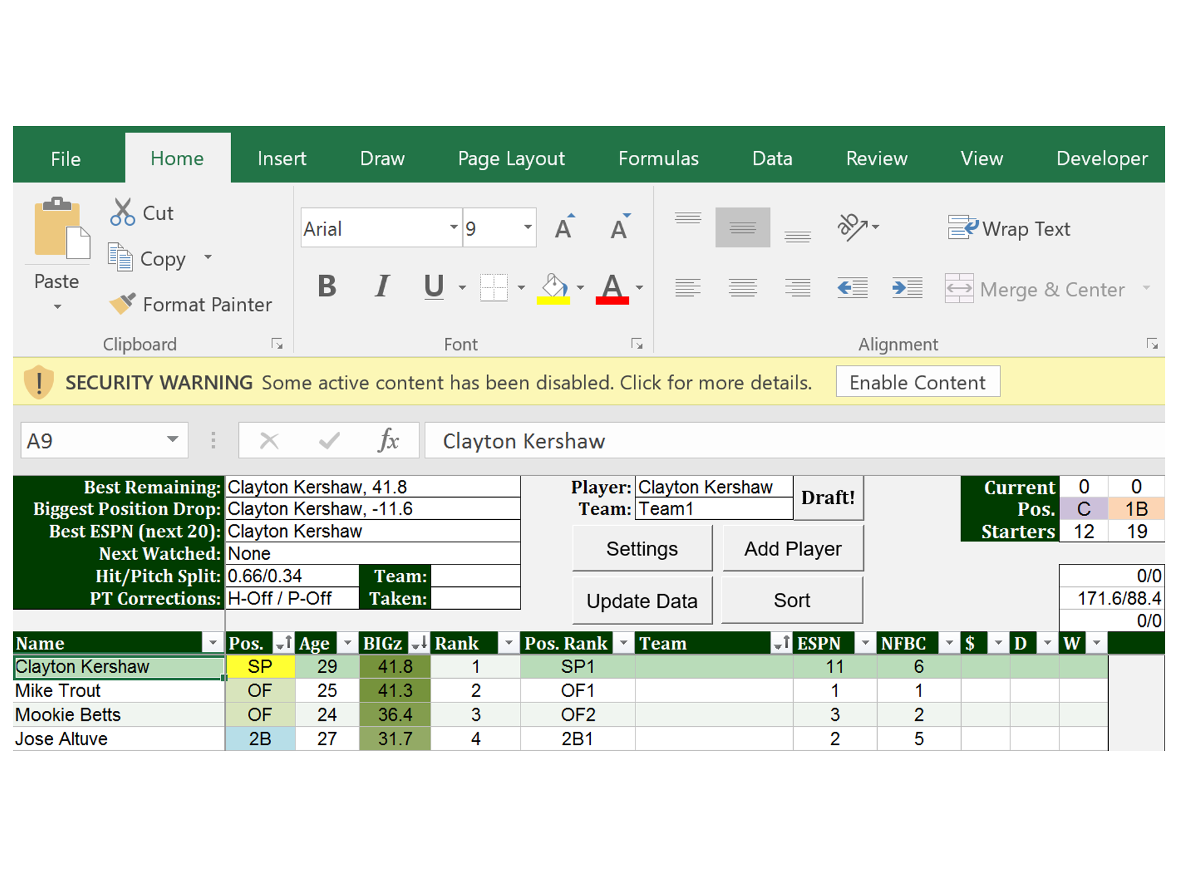The image size is (1179, 877).
Task: Expand borders dropdown arrow
Action: tap(521, 288)
